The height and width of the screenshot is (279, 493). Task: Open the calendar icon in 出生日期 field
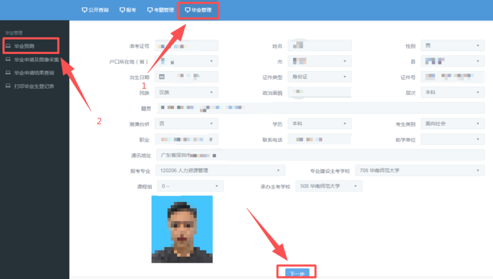coord(162,76)
